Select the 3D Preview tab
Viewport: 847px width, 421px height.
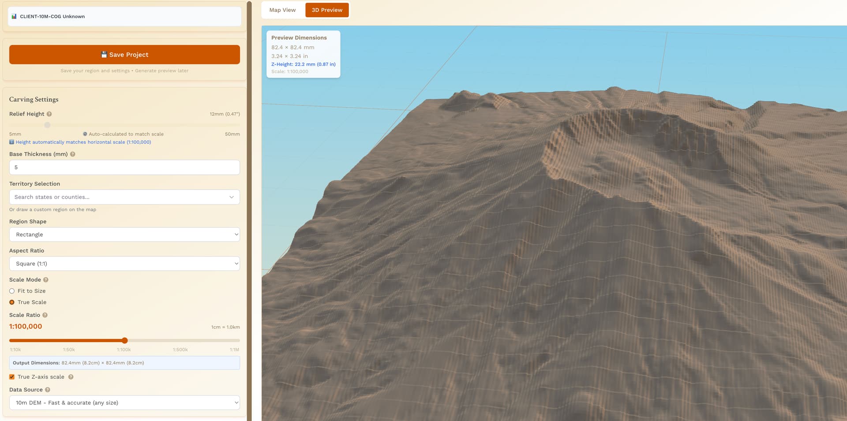pos(327,10)
